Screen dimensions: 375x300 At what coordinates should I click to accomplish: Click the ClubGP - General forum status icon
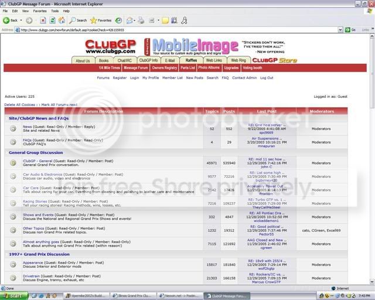tap(13, 163)
